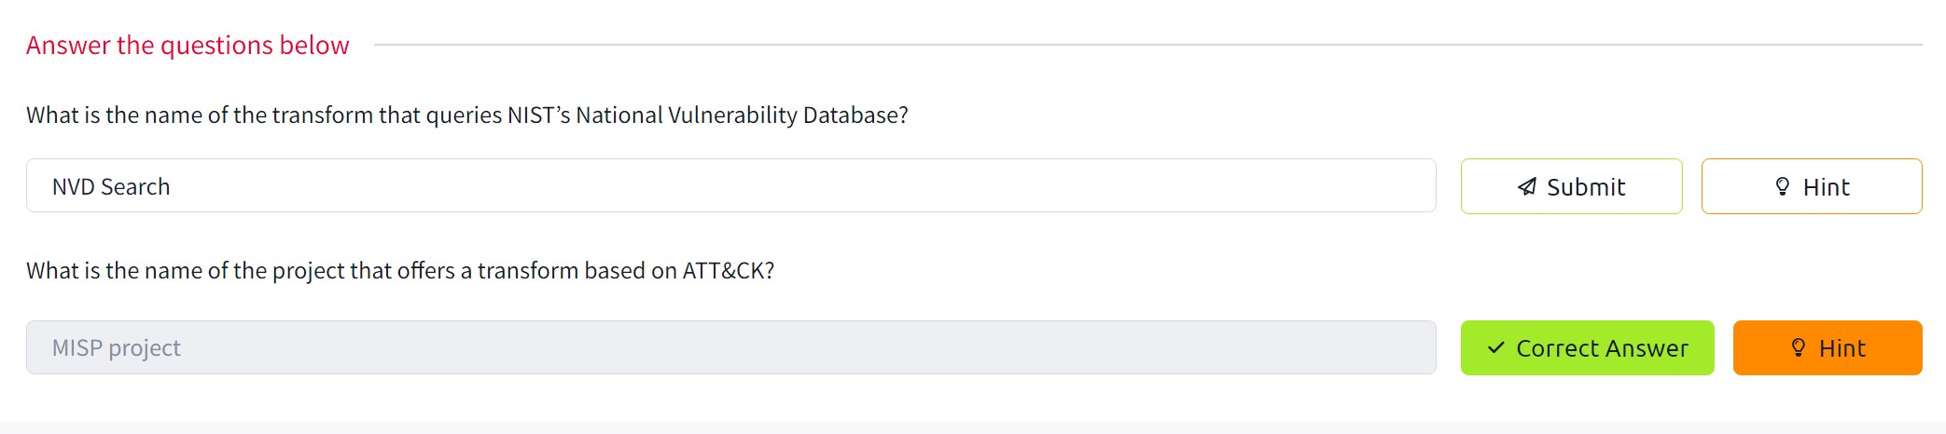Click the disabled MISP project answer field
Image resolution: width=1946 pixels, height=434 pixels.
point(730,348)
